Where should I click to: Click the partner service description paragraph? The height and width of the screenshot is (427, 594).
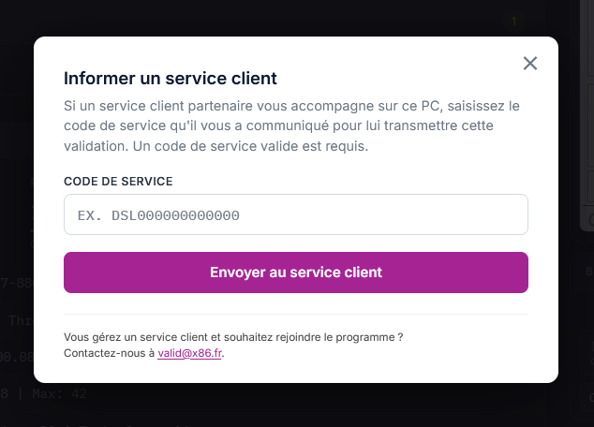point(291,125)
